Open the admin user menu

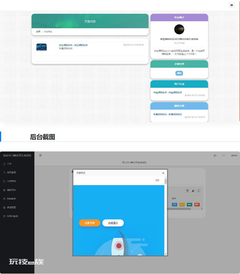pyautogui.click(x=234, y=155)
